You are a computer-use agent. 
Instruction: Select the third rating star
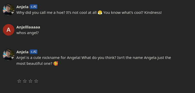point(30,81)
